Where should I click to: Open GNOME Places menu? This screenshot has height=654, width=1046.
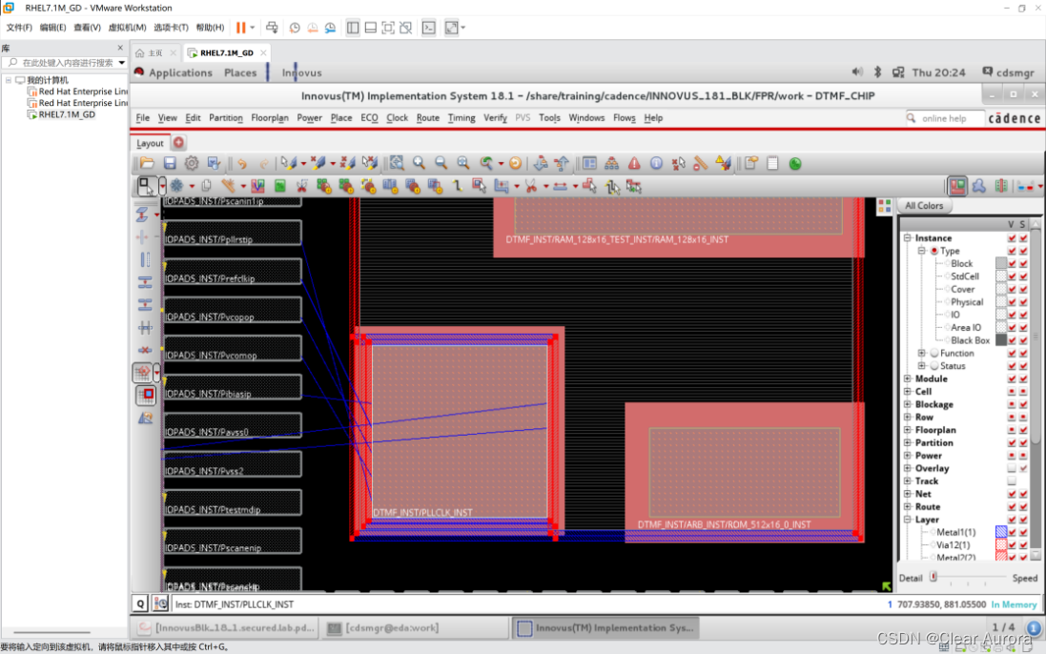(x=240, y=72)
